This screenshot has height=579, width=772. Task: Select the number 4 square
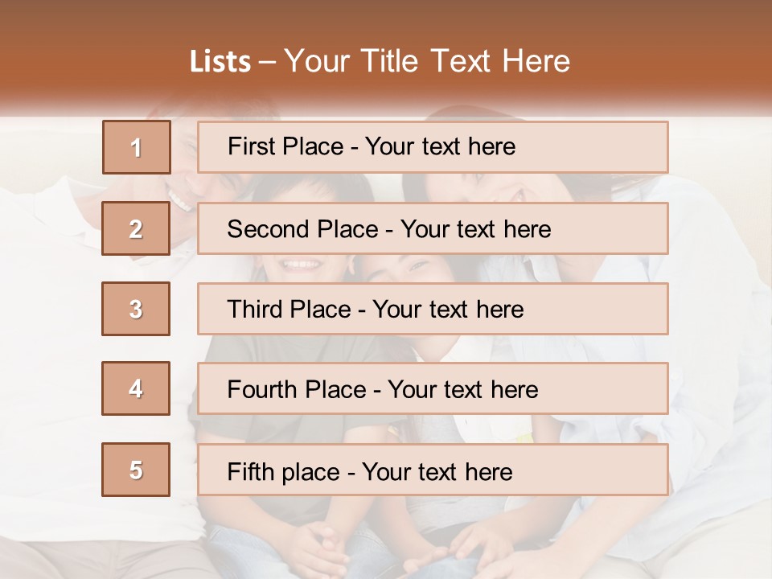tap(136, 388)
